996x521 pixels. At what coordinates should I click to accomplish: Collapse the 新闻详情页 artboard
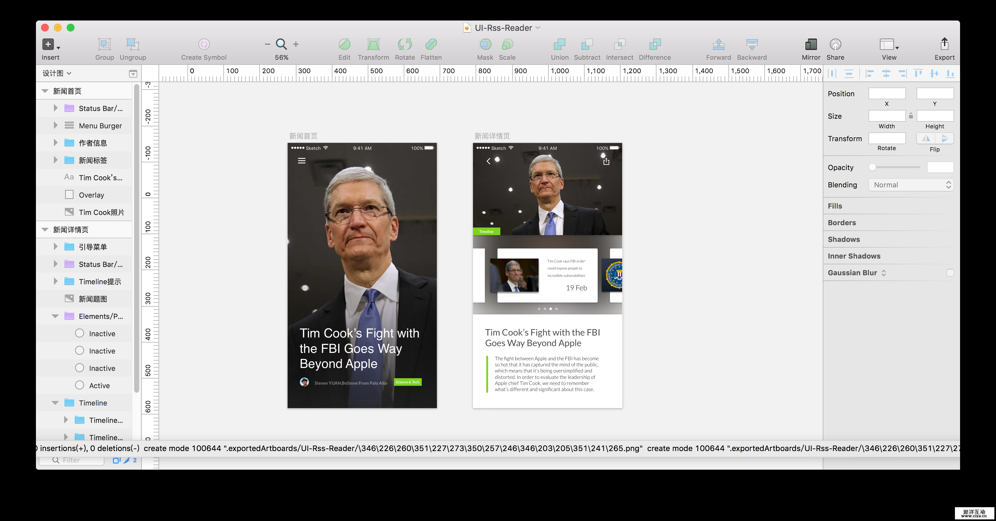click(x=45, y=230)
